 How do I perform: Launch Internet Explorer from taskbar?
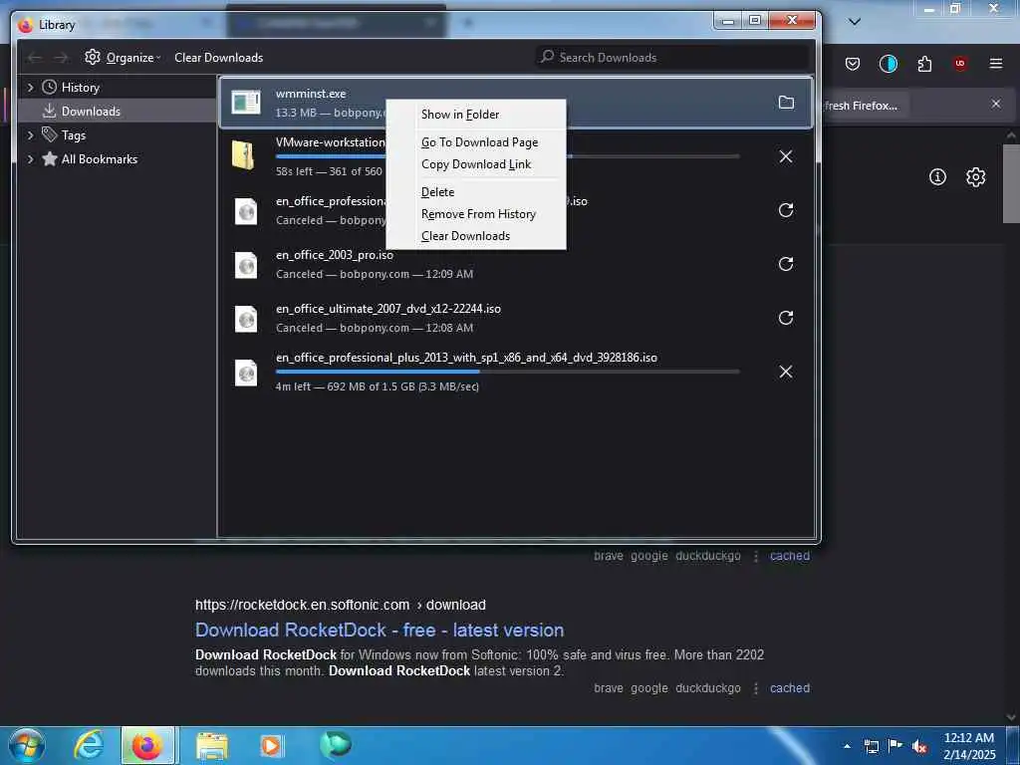pyautogui.click(x=89, y=745)
